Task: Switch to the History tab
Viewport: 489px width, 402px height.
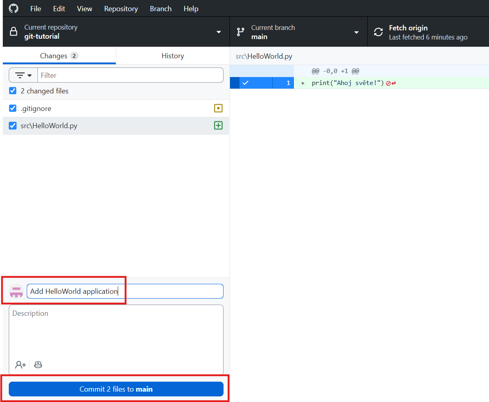Action: (x=172, y=56)
